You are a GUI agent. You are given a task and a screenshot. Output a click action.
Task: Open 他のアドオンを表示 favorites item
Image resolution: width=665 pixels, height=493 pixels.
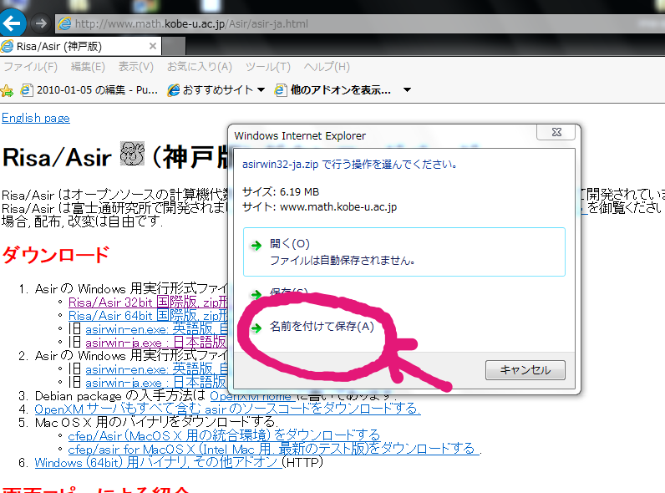point(333,90)
